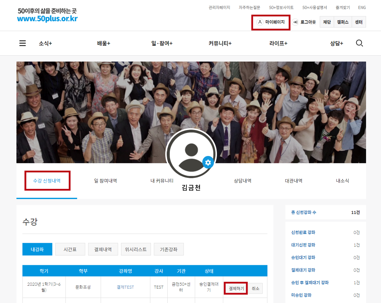Click 즐겨찾기 link
The height and width of the screenshot is (303, 381).
coord(343,7)
